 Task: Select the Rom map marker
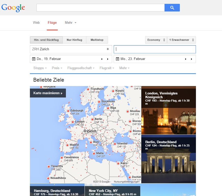(x=91, y=142)
